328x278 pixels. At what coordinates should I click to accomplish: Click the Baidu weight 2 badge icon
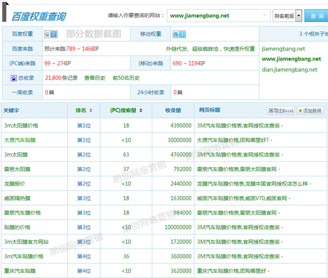51,34
